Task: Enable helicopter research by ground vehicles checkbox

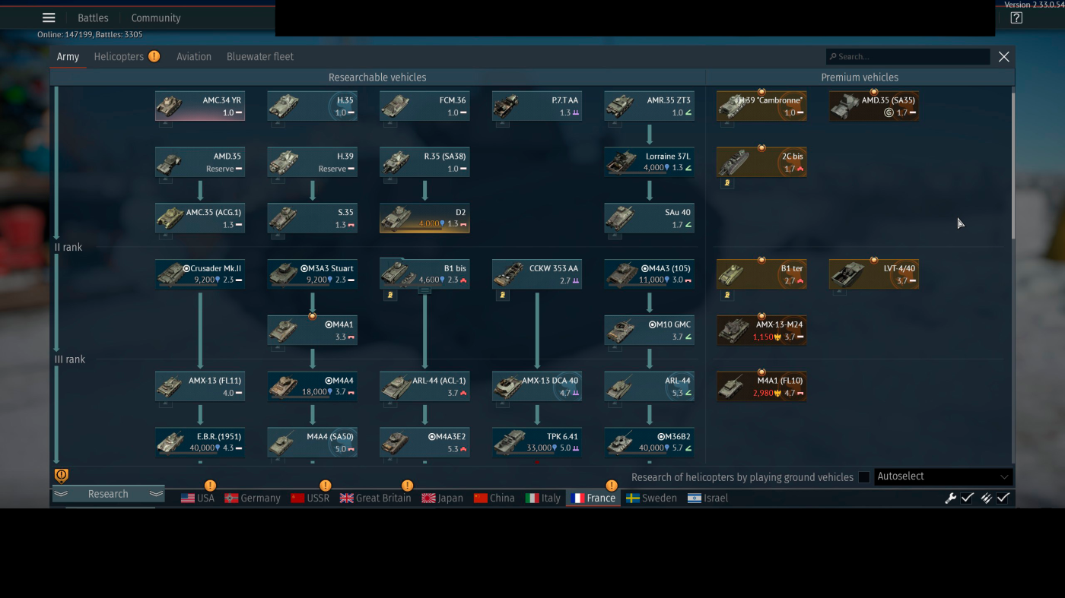Action: [864, 477]
